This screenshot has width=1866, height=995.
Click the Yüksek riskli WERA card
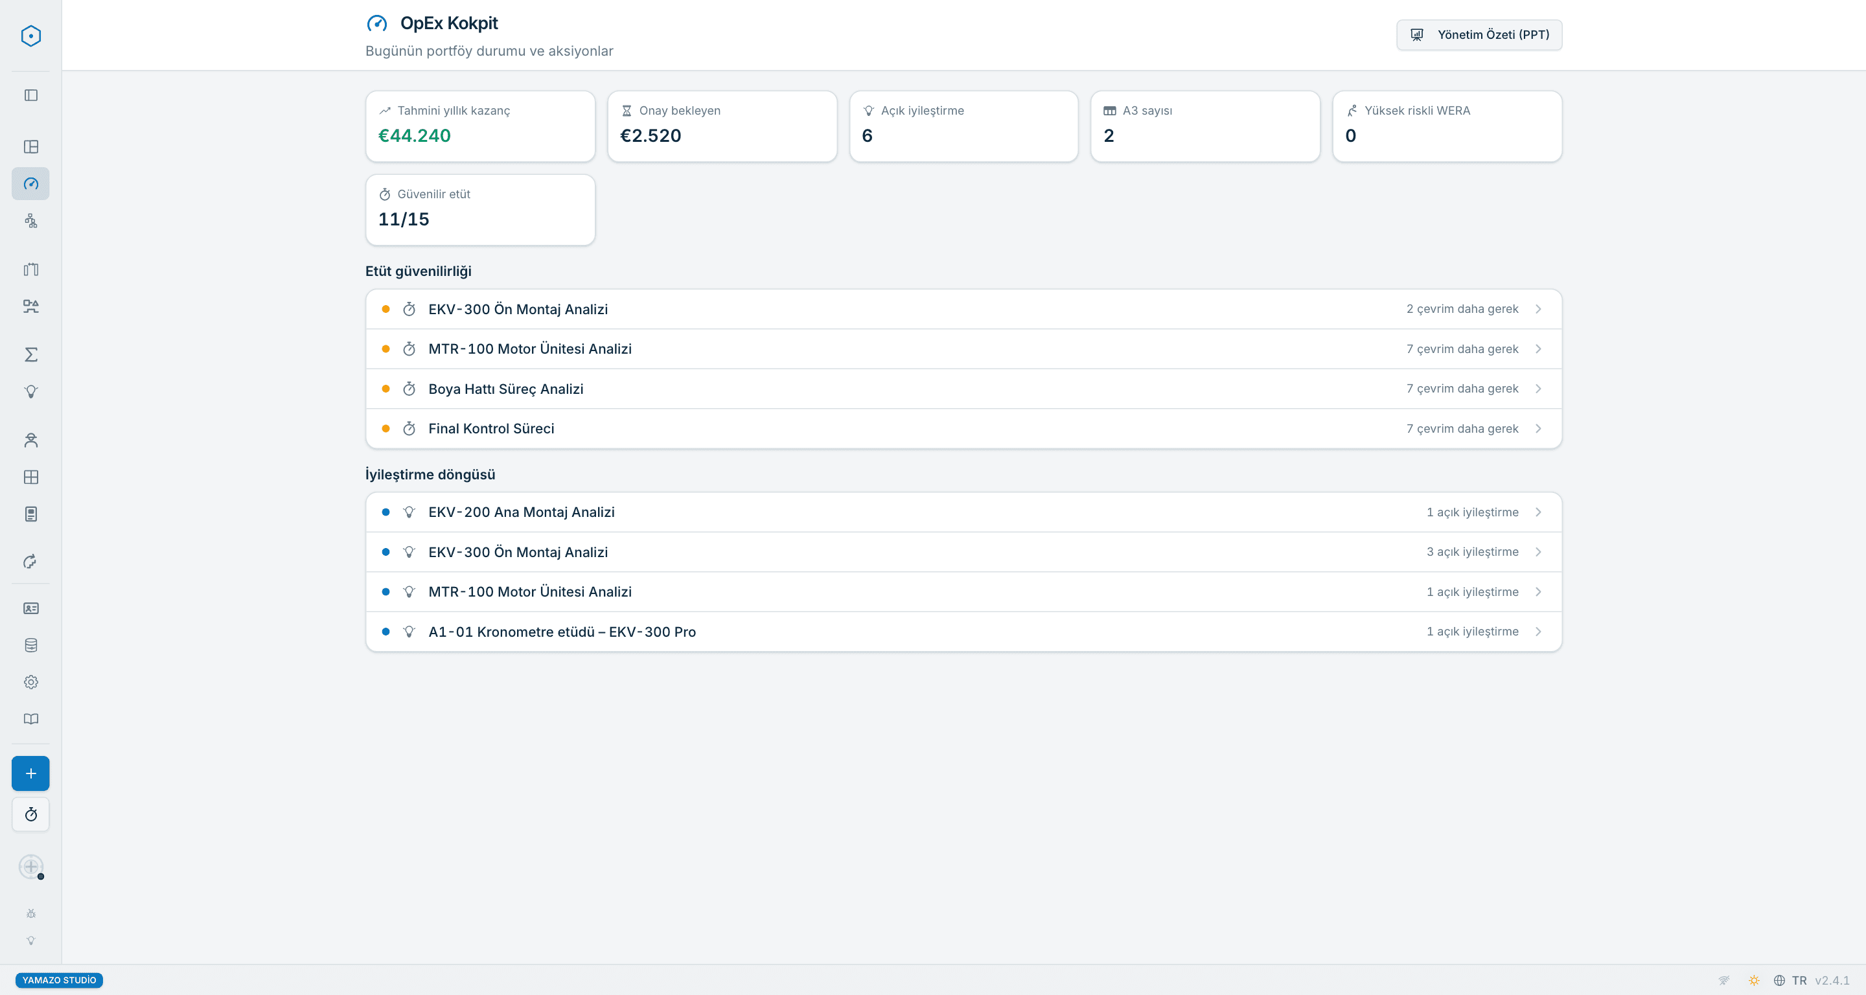(x=1447, y=126)
